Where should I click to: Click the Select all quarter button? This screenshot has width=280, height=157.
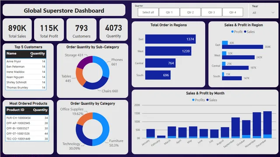148,12
